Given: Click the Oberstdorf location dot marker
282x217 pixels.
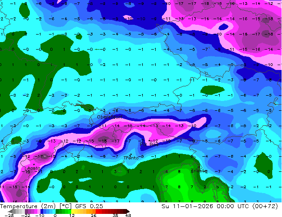Looking at the screenshot, I should tap(109, 113).
